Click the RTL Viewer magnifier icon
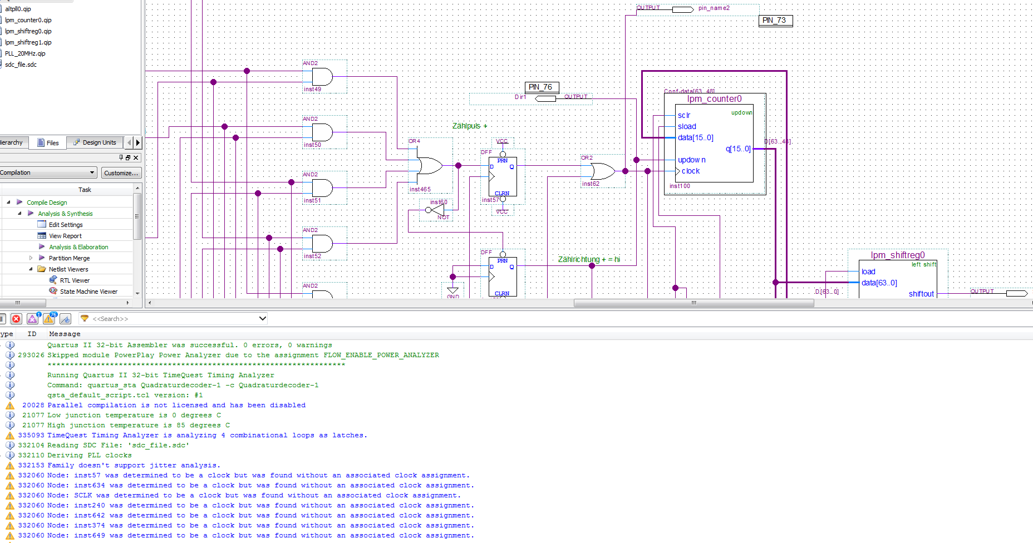 click(53, 280)
